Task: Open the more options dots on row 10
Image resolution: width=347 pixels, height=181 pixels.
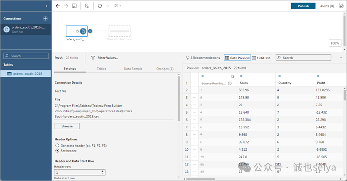Action: tap(195, 149)
